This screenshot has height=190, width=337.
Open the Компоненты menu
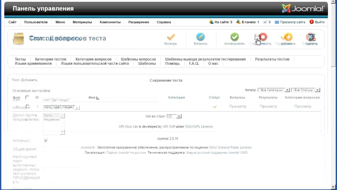(110, 22)
